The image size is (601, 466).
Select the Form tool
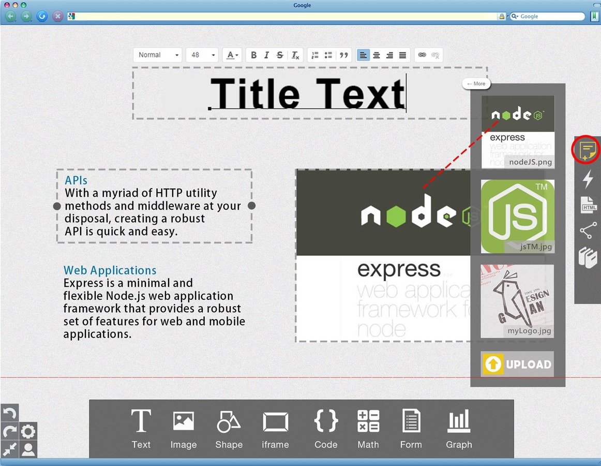411,428
